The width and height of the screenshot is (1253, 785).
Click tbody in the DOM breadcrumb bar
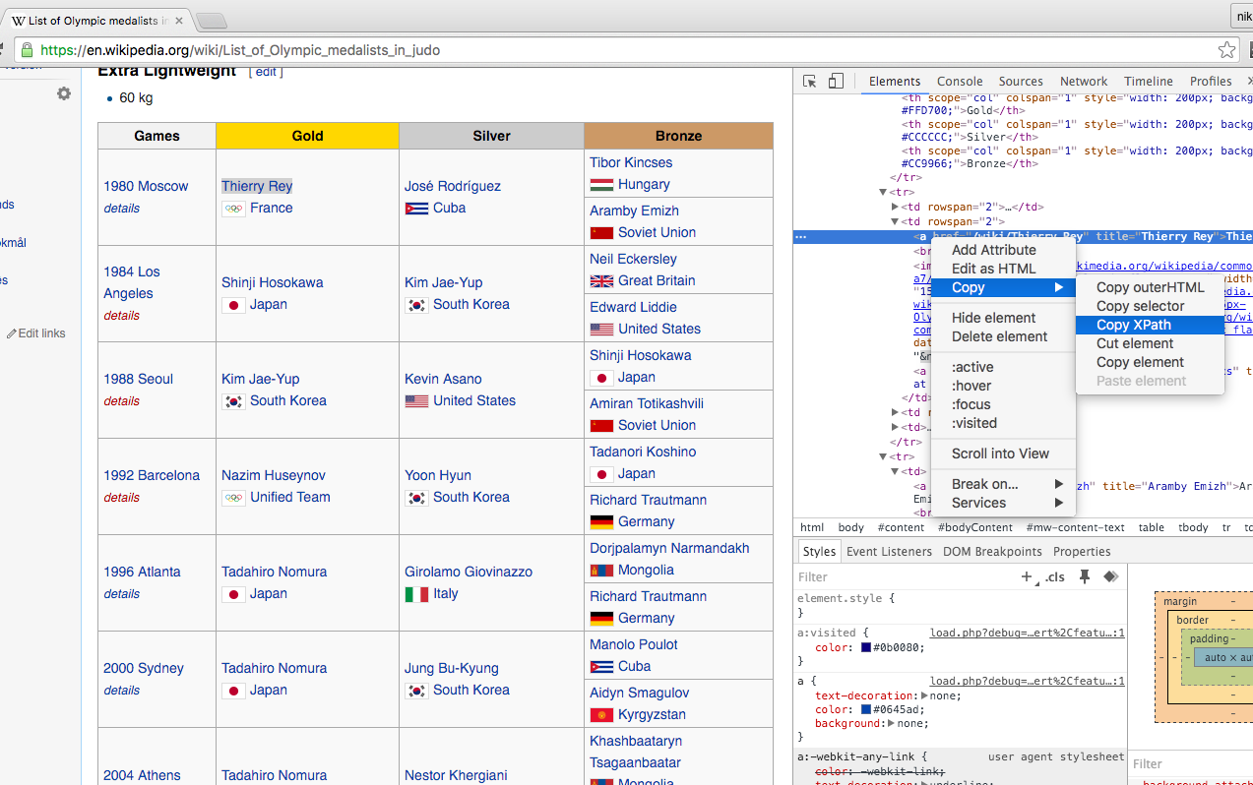coord(1192,527)
